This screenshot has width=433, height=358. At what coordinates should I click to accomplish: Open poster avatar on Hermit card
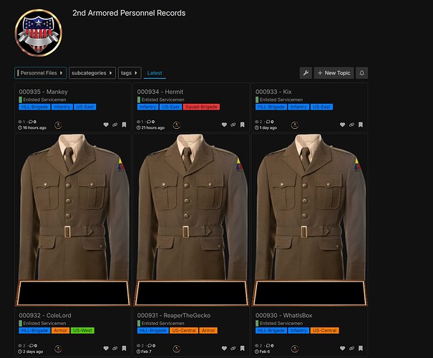pyautogui.click(x=177, y=125)
